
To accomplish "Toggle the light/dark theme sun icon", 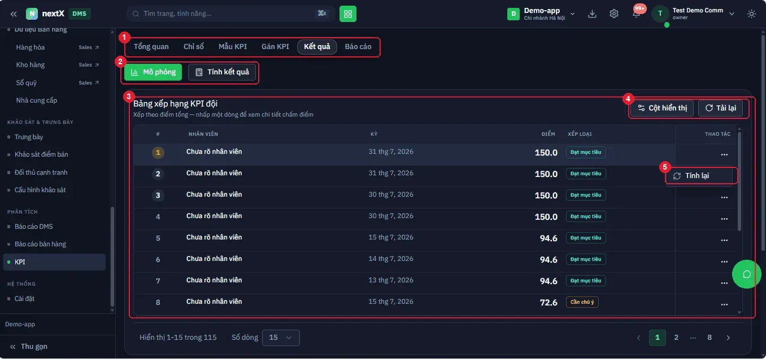I will pyautogui.click(x=751, y=14).
